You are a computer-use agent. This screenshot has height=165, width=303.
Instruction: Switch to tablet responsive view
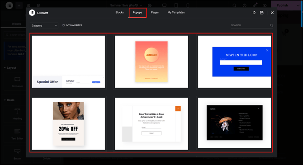176,5
